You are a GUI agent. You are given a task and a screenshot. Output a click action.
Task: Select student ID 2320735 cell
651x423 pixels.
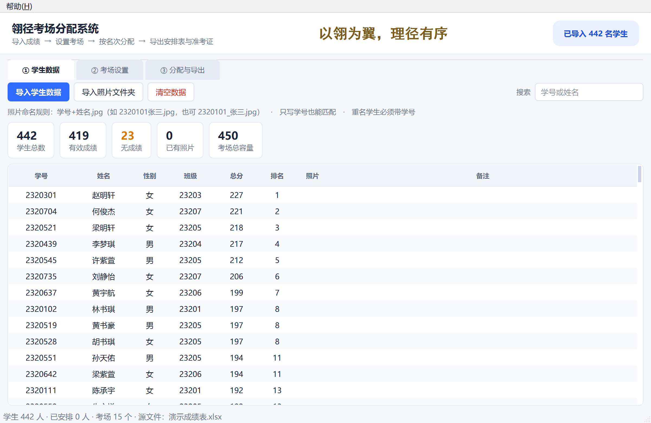point(41,277)
